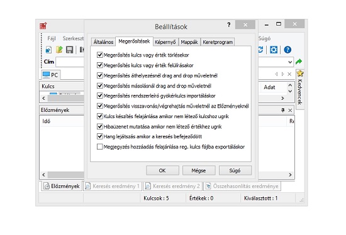The width and height of the screenshot is (346, 235).
Task: Toggle rendszerleíró gyökérkulcs importáláskor checkbox
Action: (100, 96)
